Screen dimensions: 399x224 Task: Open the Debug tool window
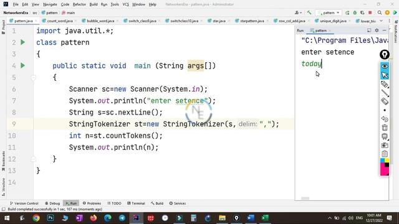(x=52, y=203)
